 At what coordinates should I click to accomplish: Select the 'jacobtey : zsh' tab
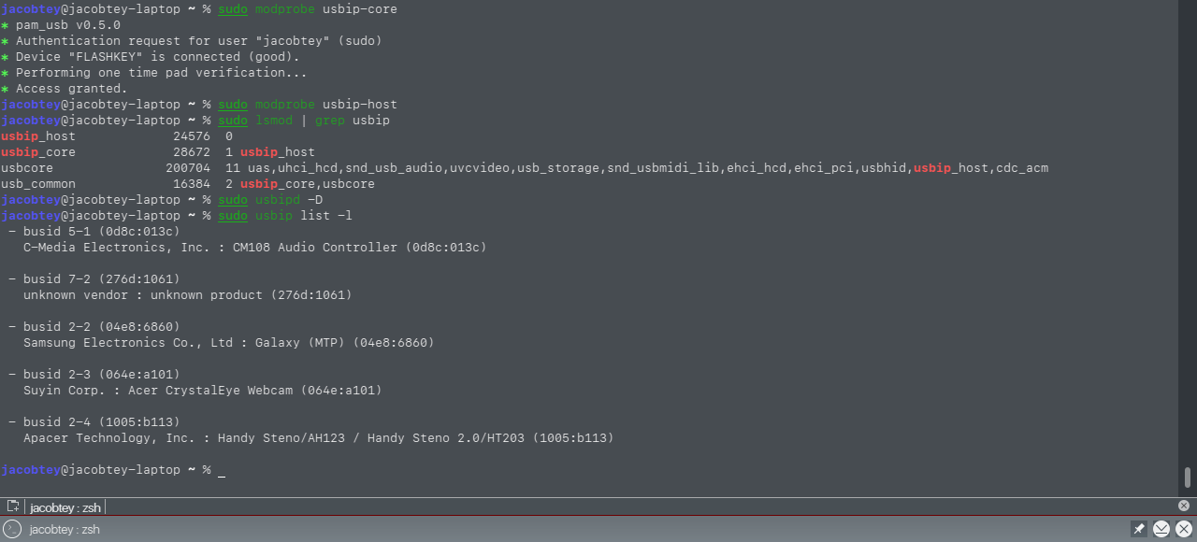65,507
